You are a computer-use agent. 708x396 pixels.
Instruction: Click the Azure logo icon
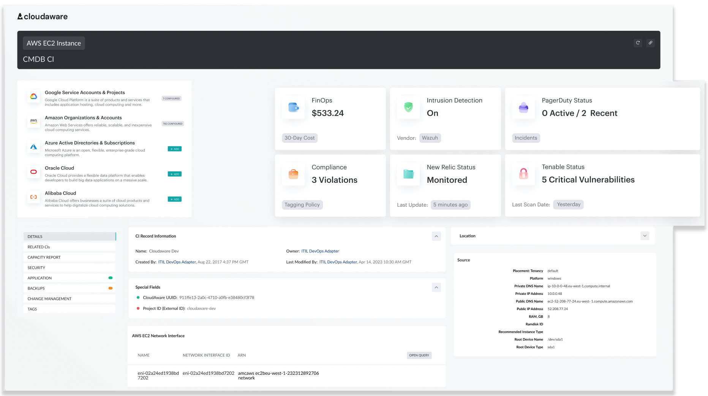click(33, 147)
